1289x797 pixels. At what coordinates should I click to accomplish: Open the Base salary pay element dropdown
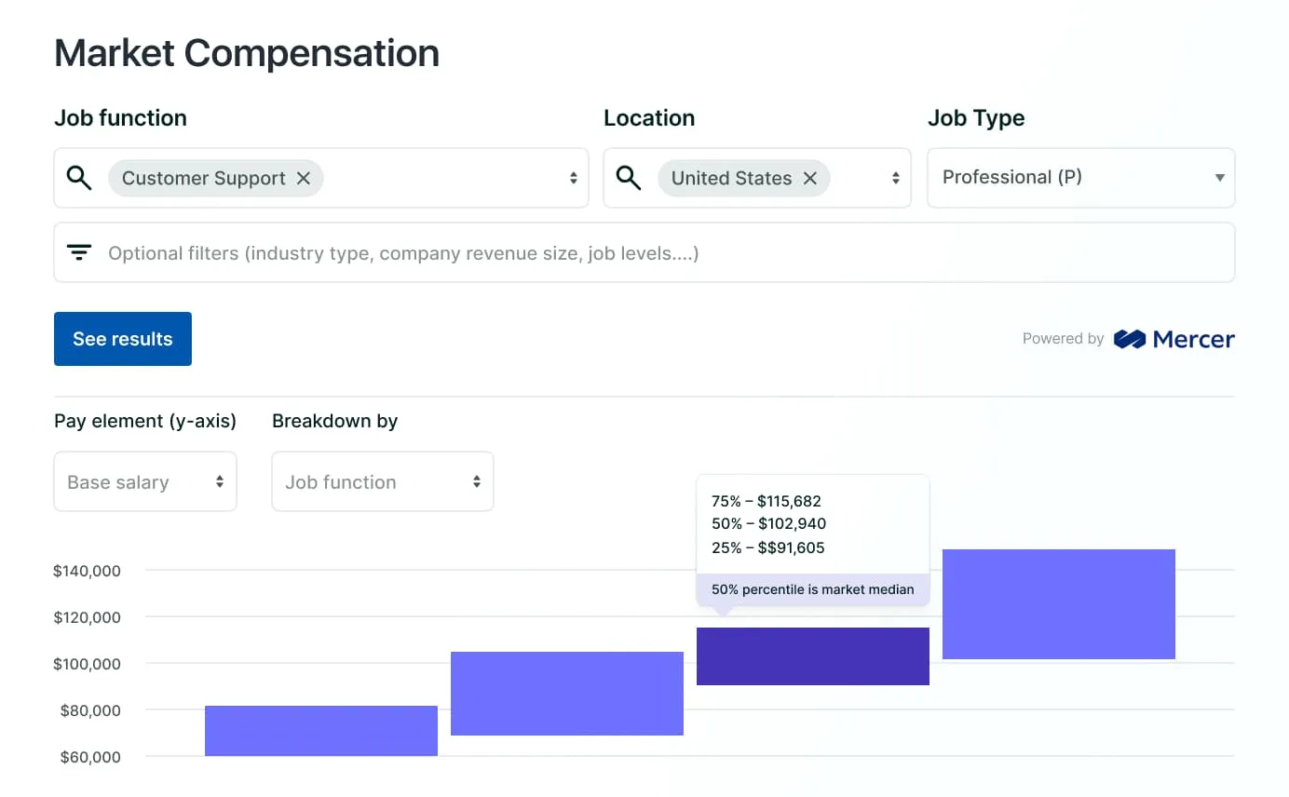[145, 482]
